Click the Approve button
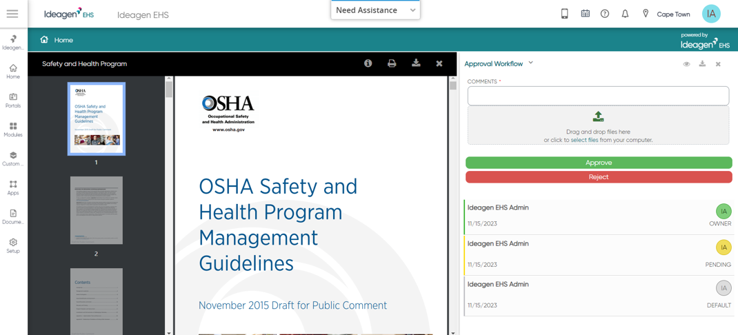 coord(599,163)
